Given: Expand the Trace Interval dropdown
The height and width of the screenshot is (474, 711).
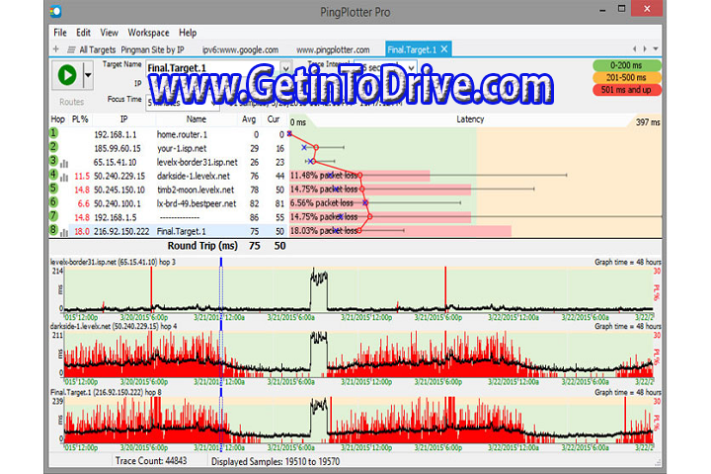Looking at the screenshot, I should tap(411, 67).
